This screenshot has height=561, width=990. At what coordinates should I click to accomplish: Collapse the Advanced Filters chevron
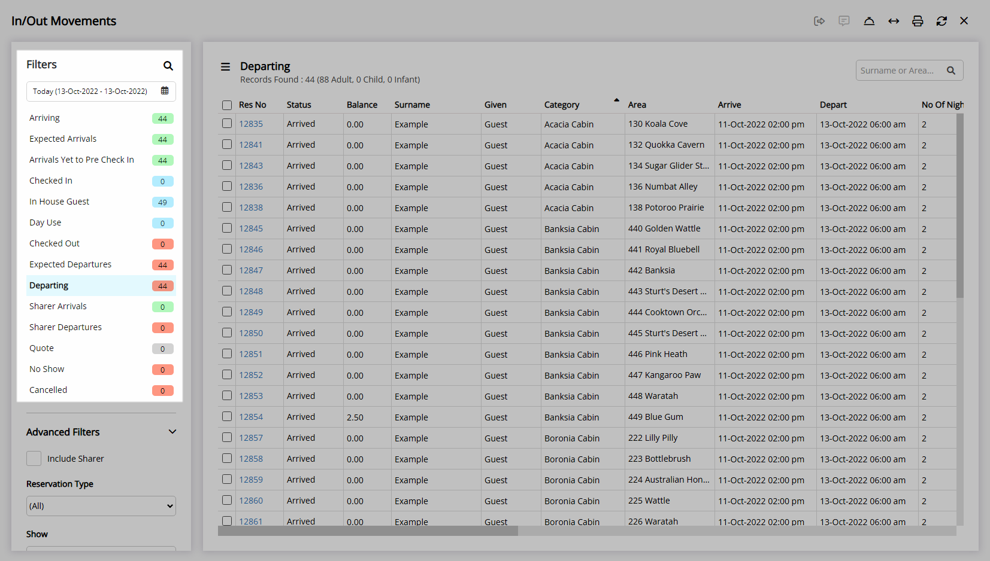[172, 432]
